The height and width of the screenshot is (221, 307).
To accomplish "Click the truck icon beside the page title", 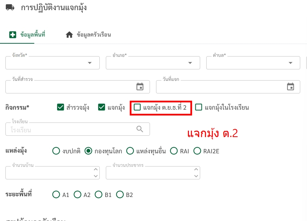I will (x=10, y=7).
